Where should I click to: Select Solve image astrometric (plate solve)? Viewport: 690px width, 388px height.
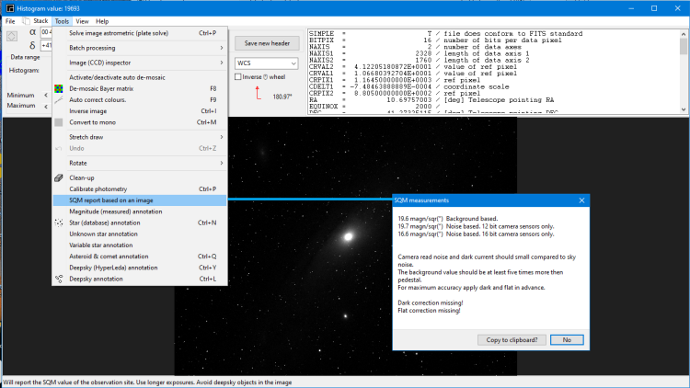point(140,33)
